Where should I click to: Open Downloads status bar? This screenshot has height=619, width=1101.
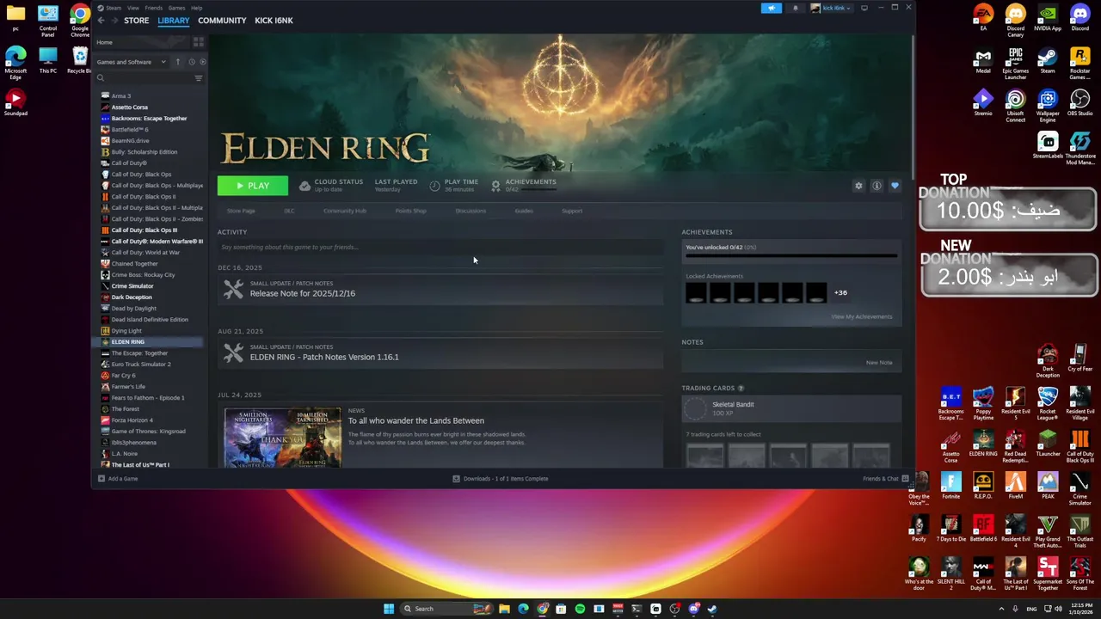tap(501, 479)
